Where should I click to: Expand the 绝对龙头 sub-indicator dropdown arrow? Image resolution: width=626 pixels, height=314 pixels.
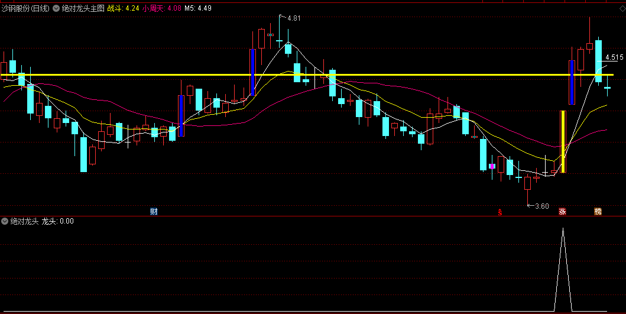pyautogui.click(x=5, y=221)
